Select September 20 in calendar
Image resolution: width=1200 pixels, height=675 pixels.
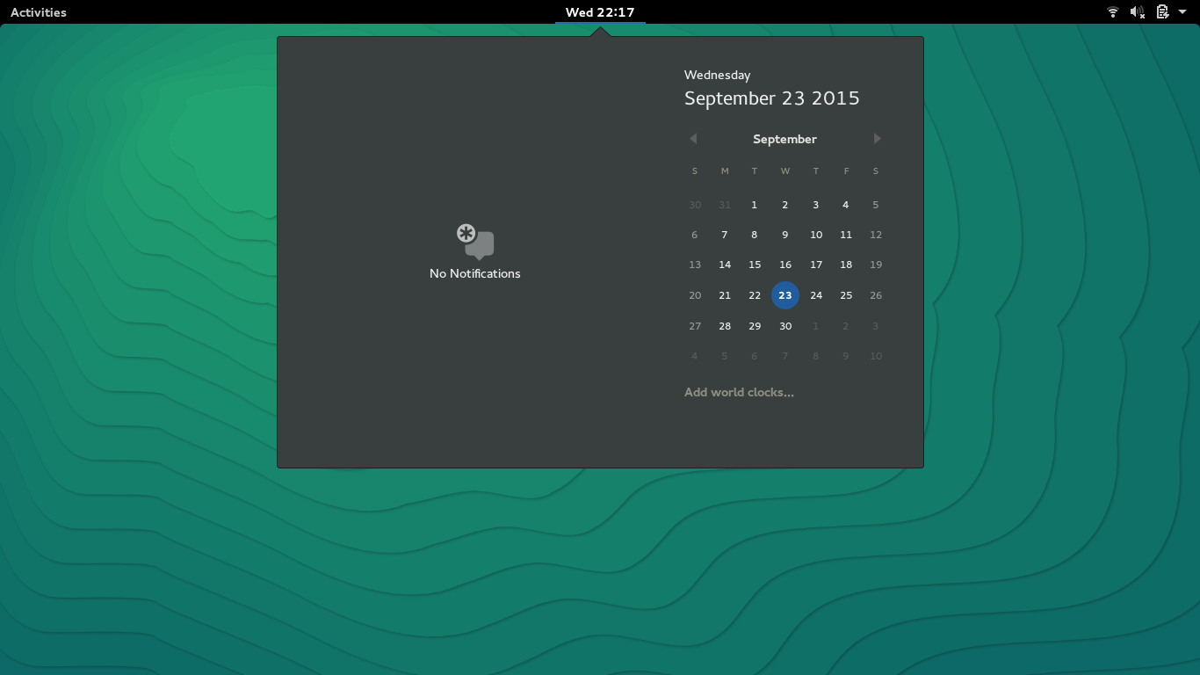pyautogui.click(x=695, y=295)
